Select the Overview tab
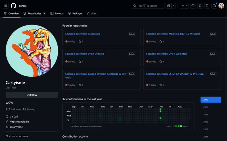Screen dimensions: 227x141 (x=12, y=13)
